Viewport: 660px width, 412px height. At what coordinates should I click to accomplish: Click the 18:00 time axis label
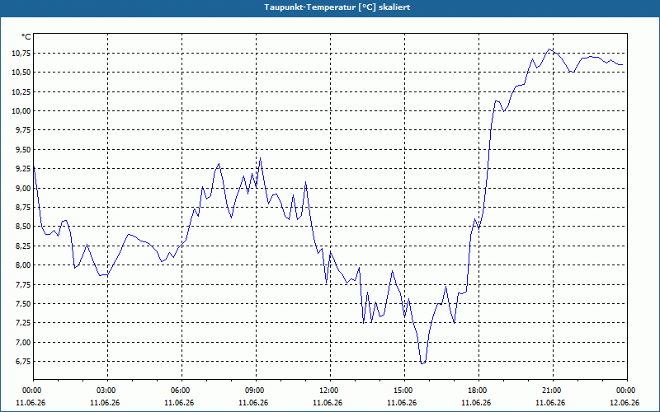coord(478,391)
